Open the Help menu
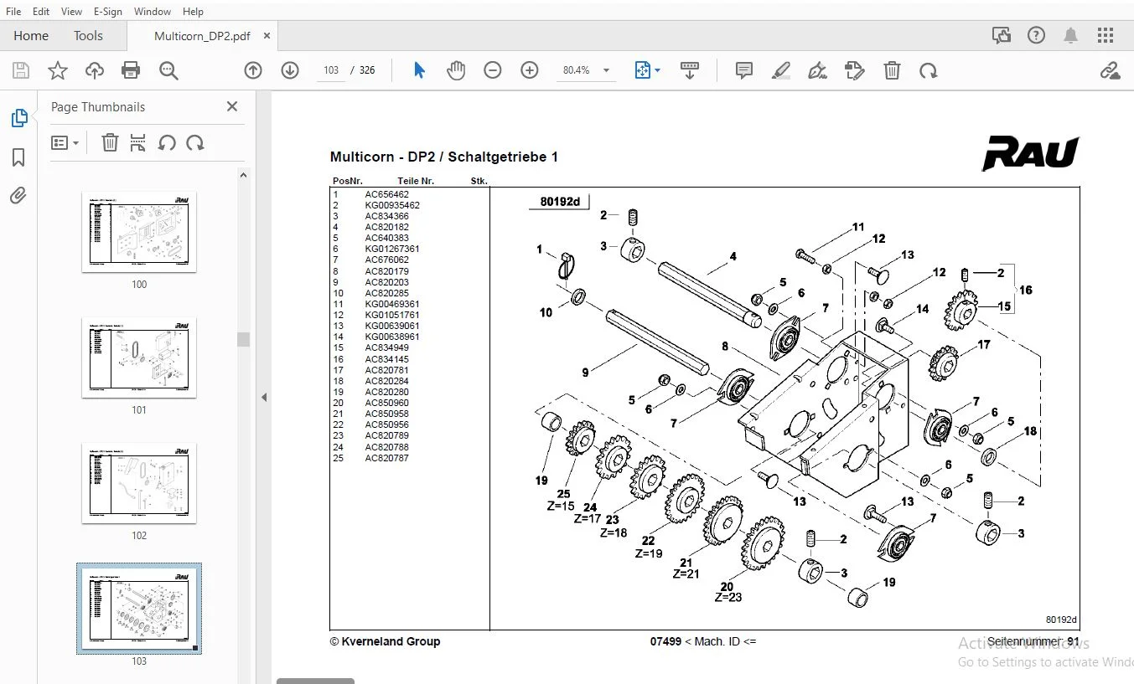The height and width of the screenshot is (684, 1134). click(x=193, y=11)
